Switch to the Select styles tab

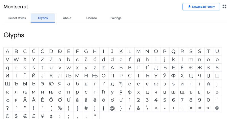click(17, 18)
